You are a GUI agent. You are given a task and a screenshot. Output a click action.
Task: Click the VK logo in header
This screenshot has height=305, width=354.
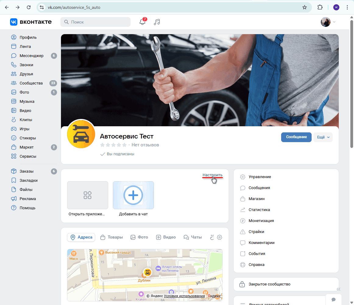pos(30,22)
